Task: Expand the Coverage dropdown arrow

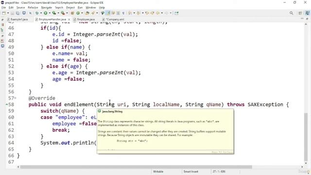Action: [x=58, y=13]
